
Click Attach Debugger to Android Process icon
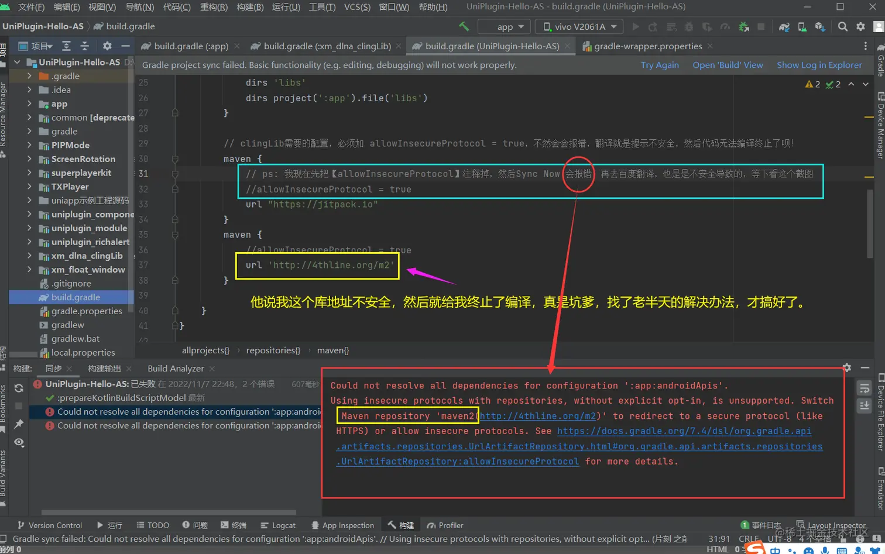point(743,26)
